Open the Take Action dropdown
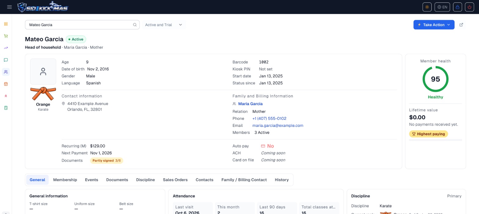The image size is (479, 214). pos(434,25)
